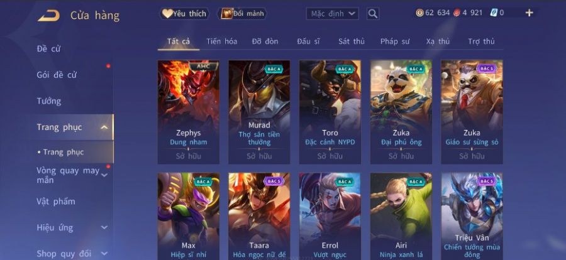566x260 pixels.
Task: Open the Tướng sidebar menu item
Action: [x=48, y=101]
